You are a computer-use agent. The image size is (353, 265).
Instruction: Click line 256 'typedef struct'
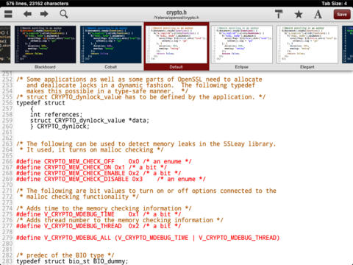click(40, 103)
